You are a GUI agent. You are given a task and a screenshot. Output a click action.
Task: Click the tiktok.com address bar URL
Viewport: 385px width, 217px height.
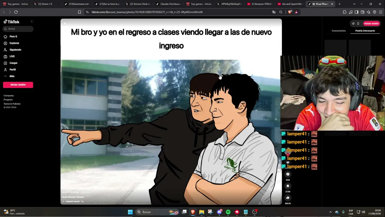point(147,12)
